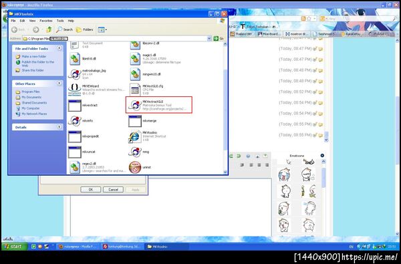Click the Go button beside address bar

pyautogui.click(x=219, y=38)
